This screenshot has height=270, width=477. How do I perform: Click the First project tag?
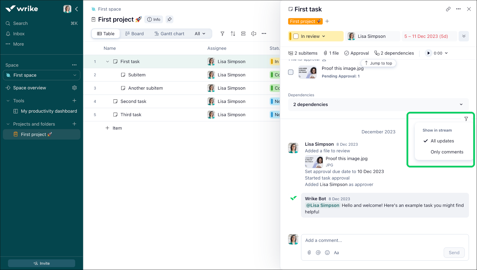click(305, 21)
